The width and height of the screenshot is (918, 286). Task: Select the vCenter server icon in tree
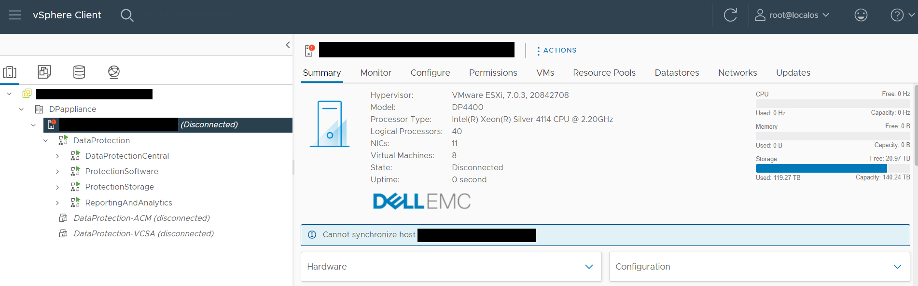pos(27,94)
